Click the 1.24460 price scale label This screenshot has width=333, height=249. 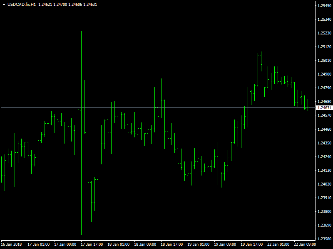click(324, 129)
